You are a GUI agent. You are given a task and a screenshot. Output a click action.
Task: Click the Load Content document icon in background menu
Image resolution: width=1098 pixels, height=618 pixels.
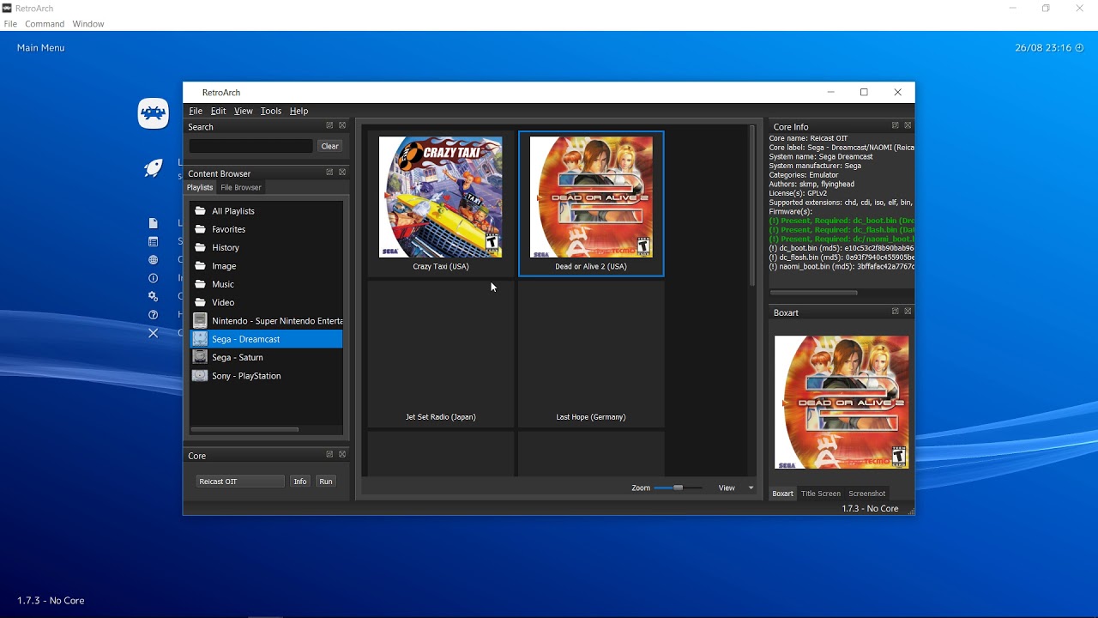pyautogui.click(x=154, y=223)
